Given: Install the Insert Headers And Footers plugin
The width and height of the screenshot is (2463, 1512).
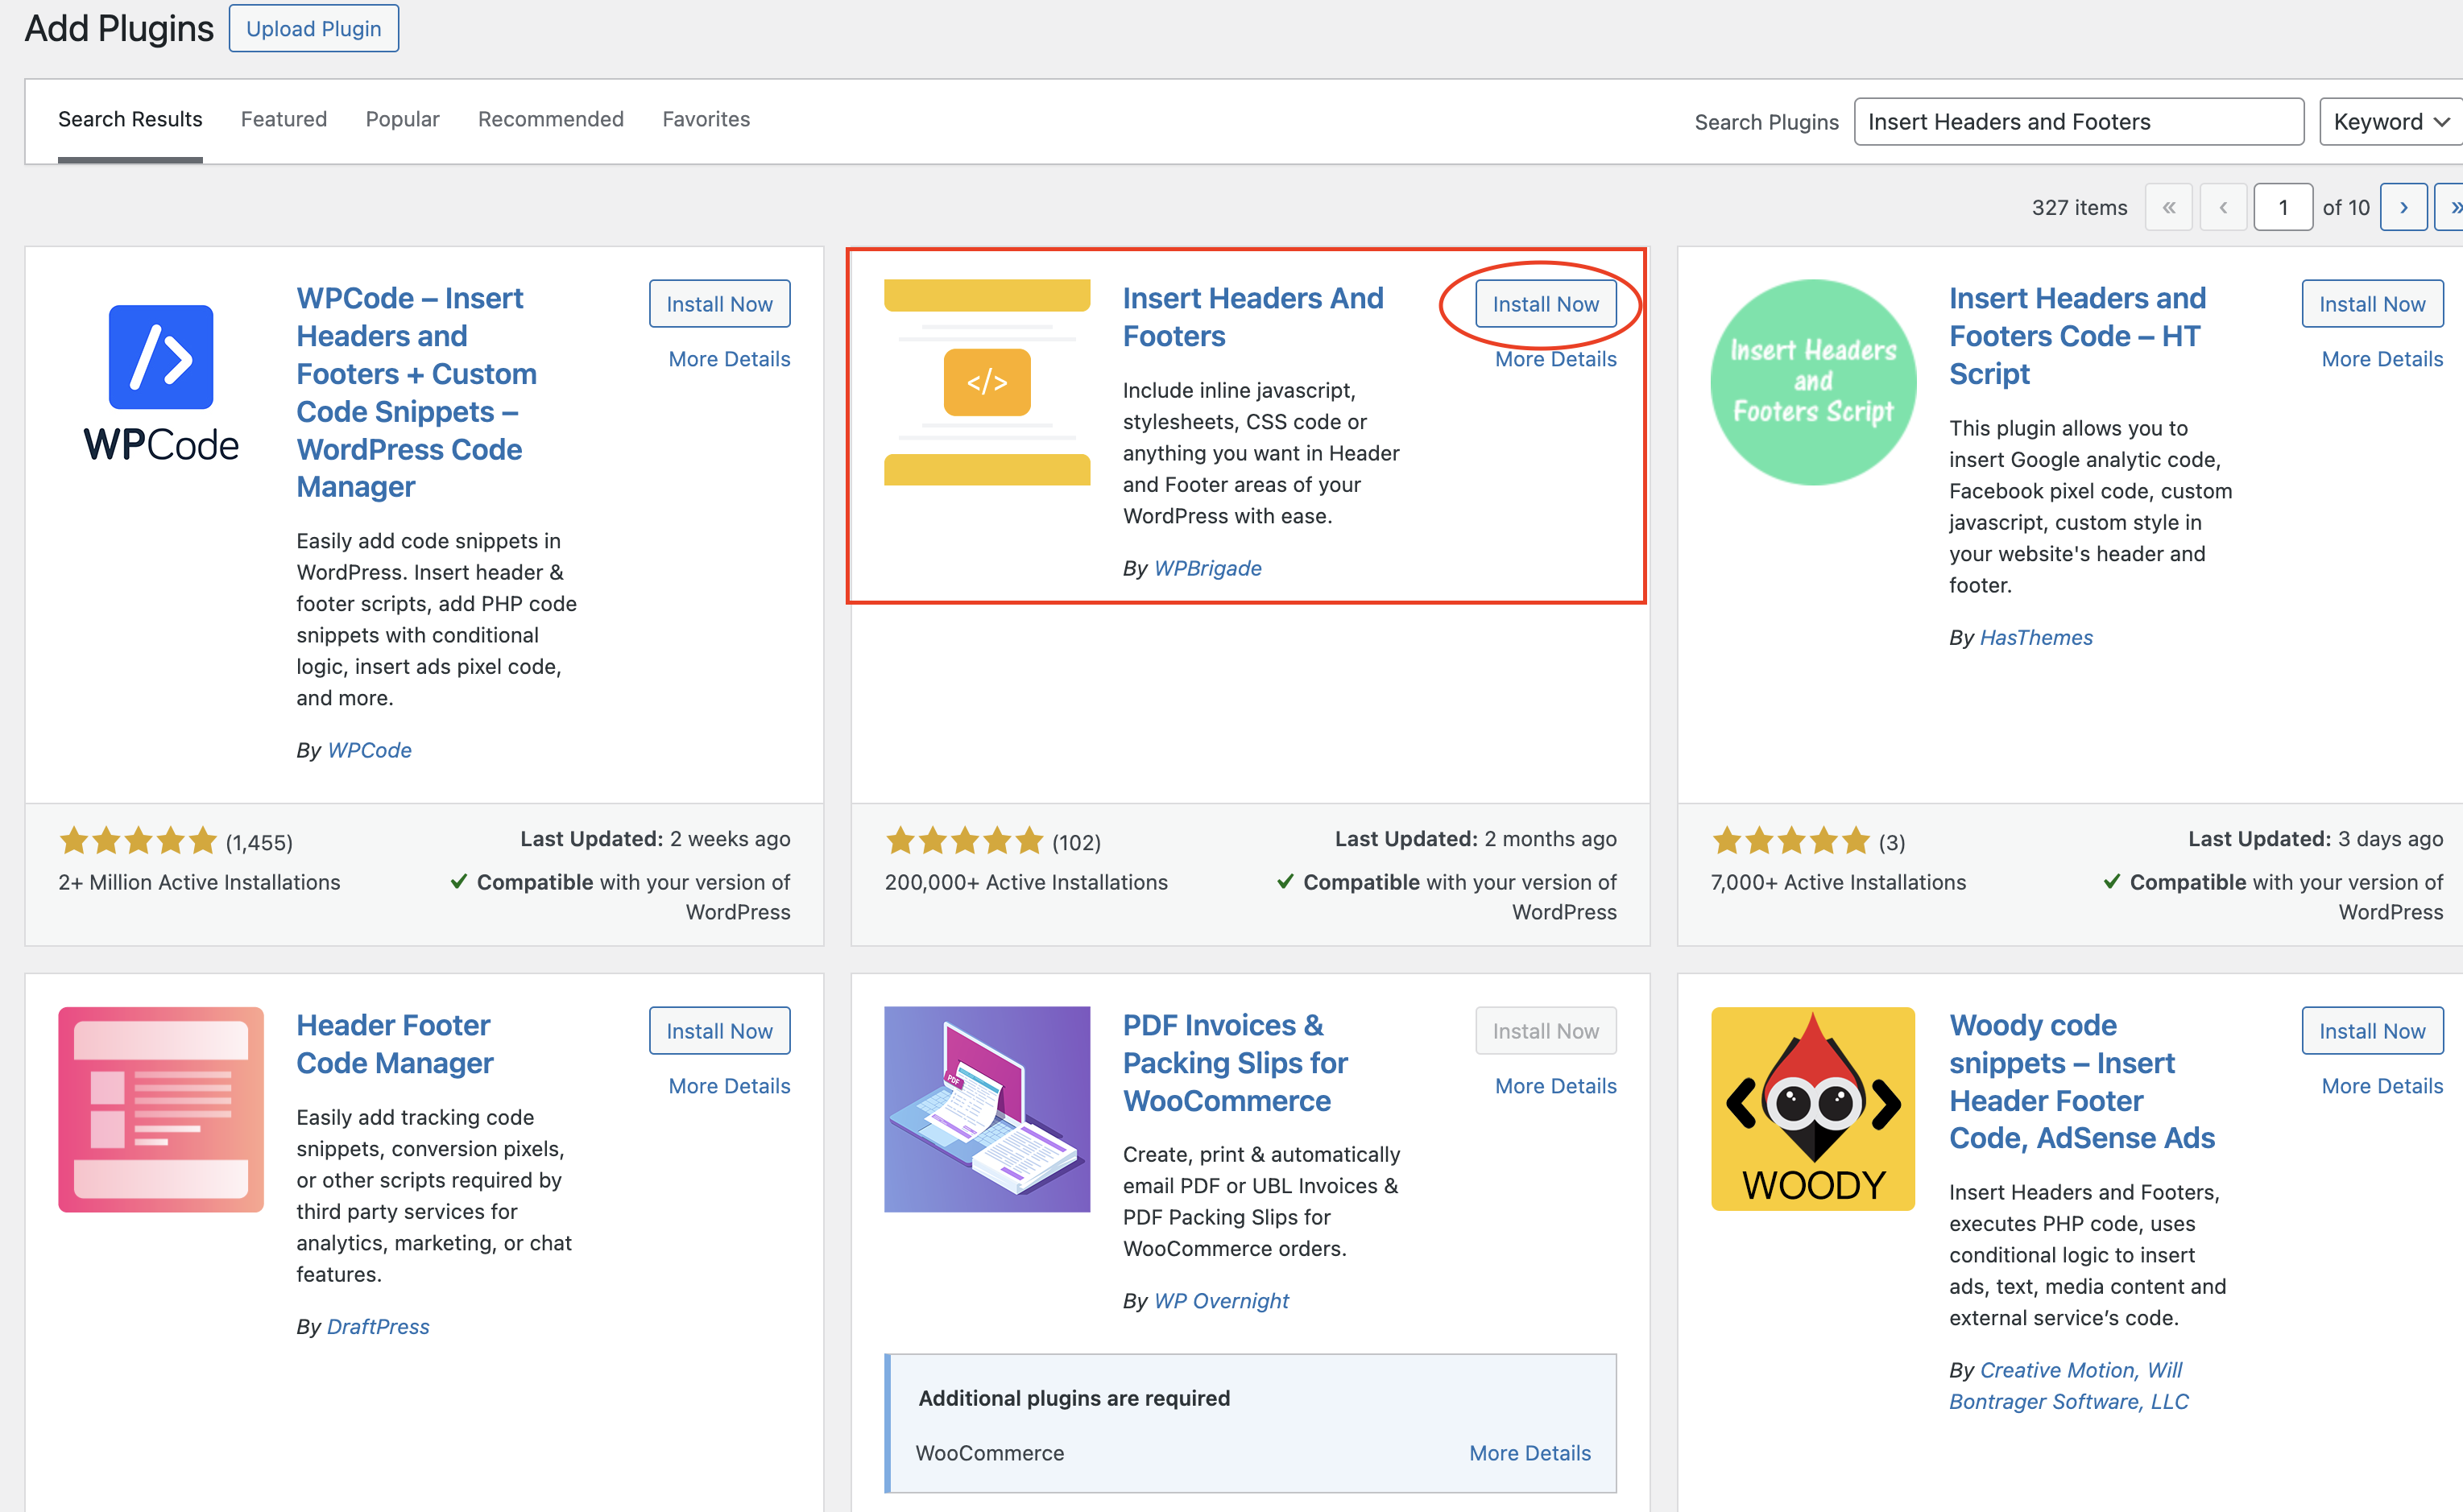Looking at the screenshot, I should tap(1546, 304).
